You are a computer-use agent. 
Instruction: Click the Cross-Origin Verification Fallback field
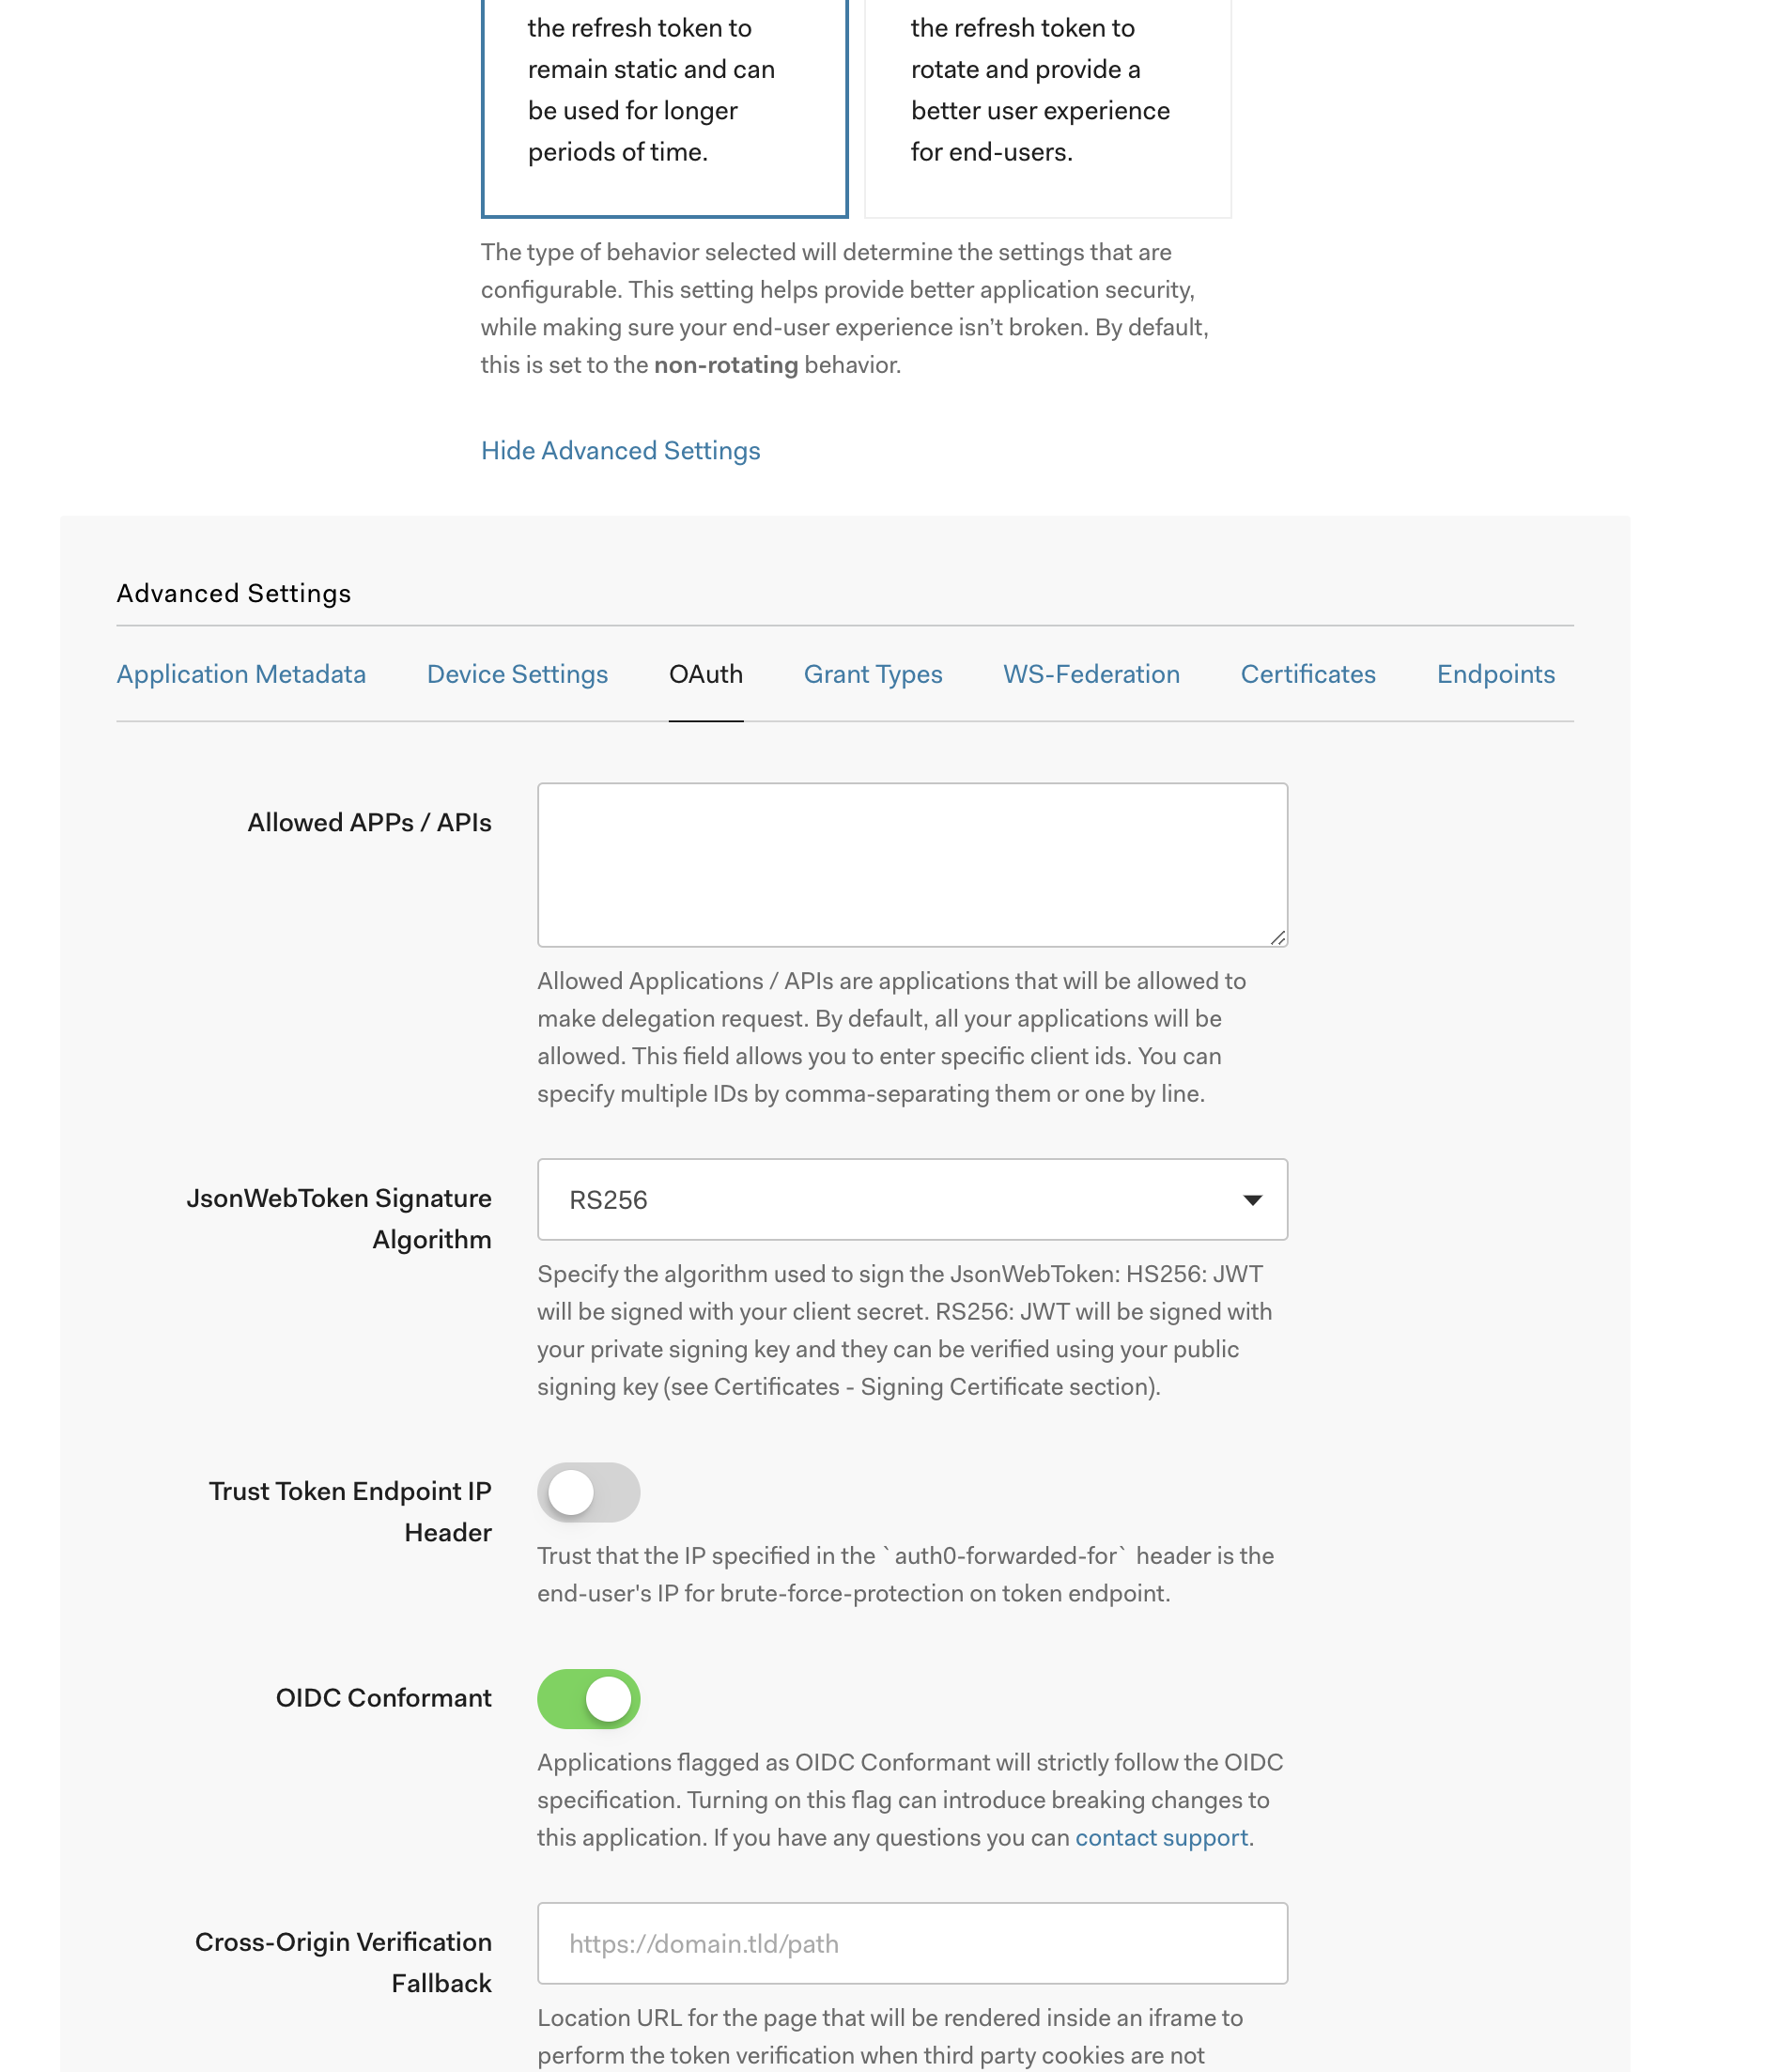tap(911, 1942)
